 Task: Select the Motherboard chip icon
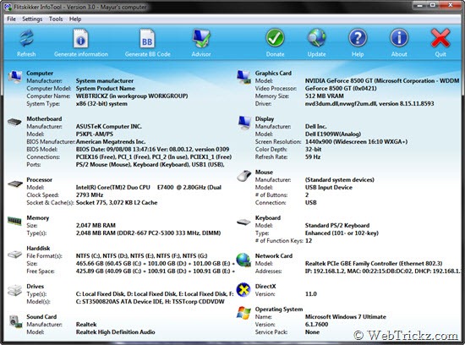(14, 122)
